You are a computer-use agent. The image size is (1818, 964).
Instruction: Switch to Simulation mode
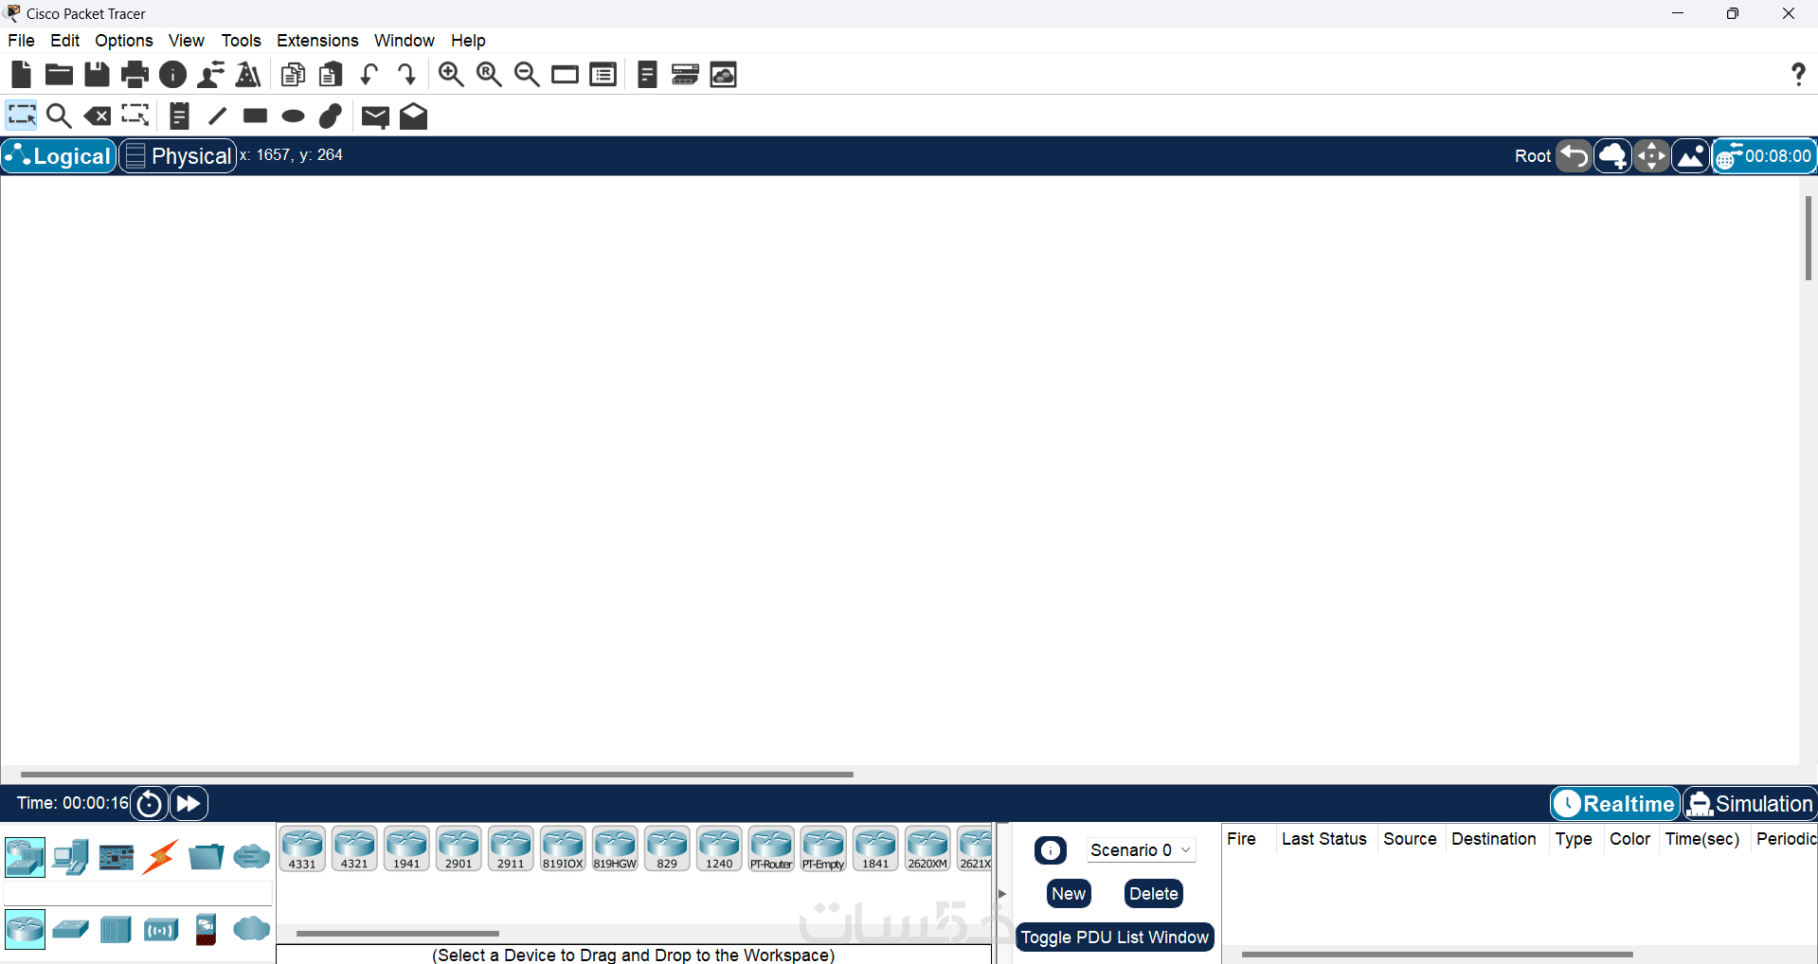coord(1750,804)
